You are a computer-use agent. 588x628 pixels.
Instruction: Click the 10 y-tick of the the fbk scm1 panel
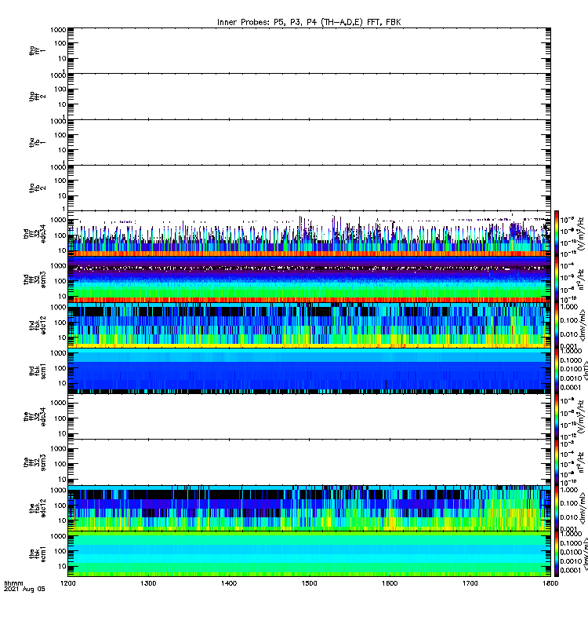[63, 566]
